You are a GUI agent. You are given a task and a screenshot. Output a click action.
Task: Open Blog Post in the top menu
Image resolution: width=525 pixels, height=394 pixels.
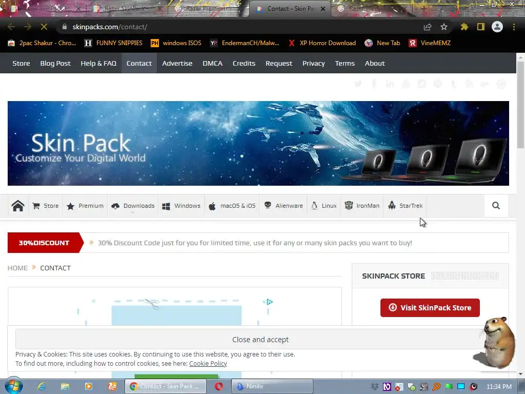[55, 63]
